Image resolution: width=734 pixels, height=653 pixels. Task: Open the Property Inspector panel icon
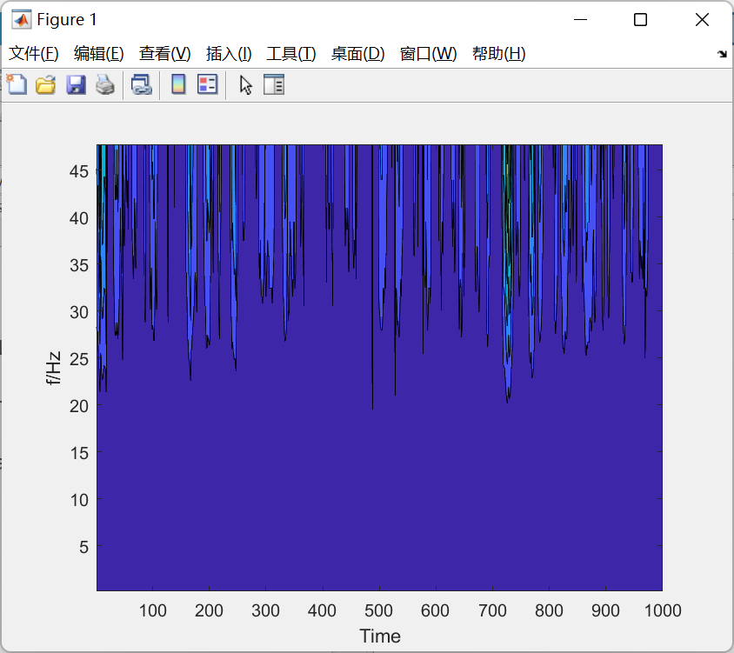(274, 84)
